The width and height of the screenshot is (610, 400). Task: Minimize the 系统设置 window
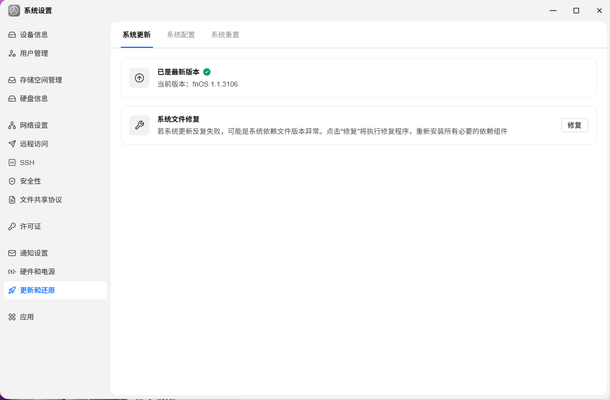point(553,11)
